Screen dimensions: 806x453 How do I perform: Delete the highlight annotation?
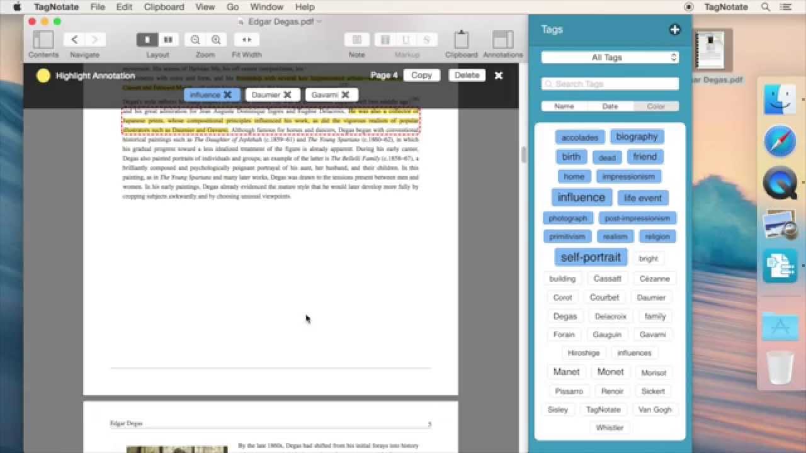[467, 75]
